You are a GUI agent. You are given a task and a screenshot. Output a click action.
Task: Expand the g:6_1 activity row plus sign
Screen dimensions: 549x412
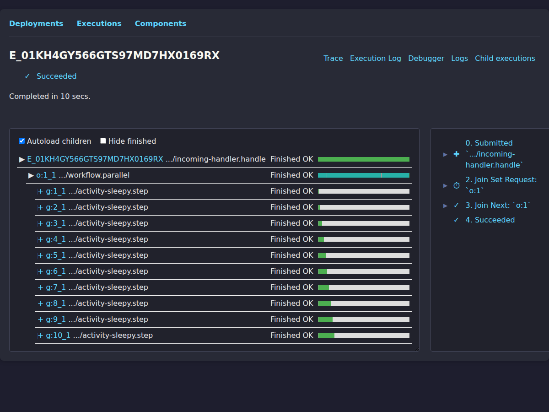[x=41, y=271]
